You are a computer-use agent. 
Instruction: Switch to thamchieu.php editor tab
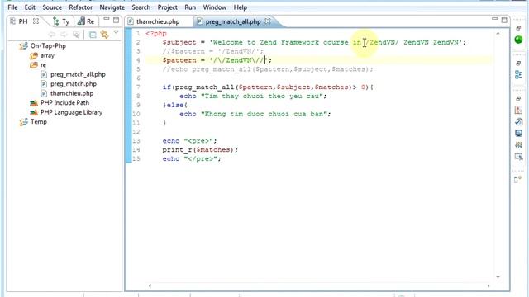[x=158, y=21]
